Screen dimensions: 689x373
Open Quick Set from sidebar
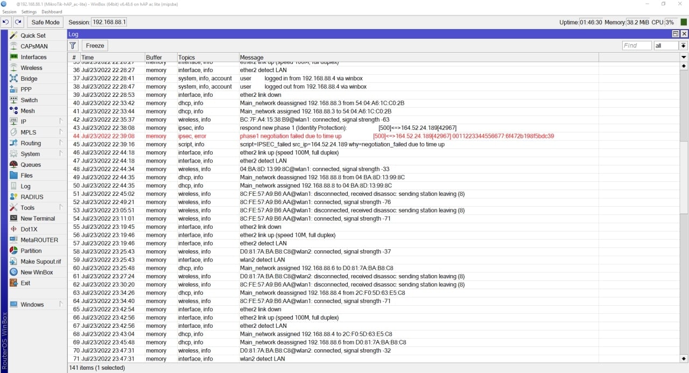tap(33, 36)
